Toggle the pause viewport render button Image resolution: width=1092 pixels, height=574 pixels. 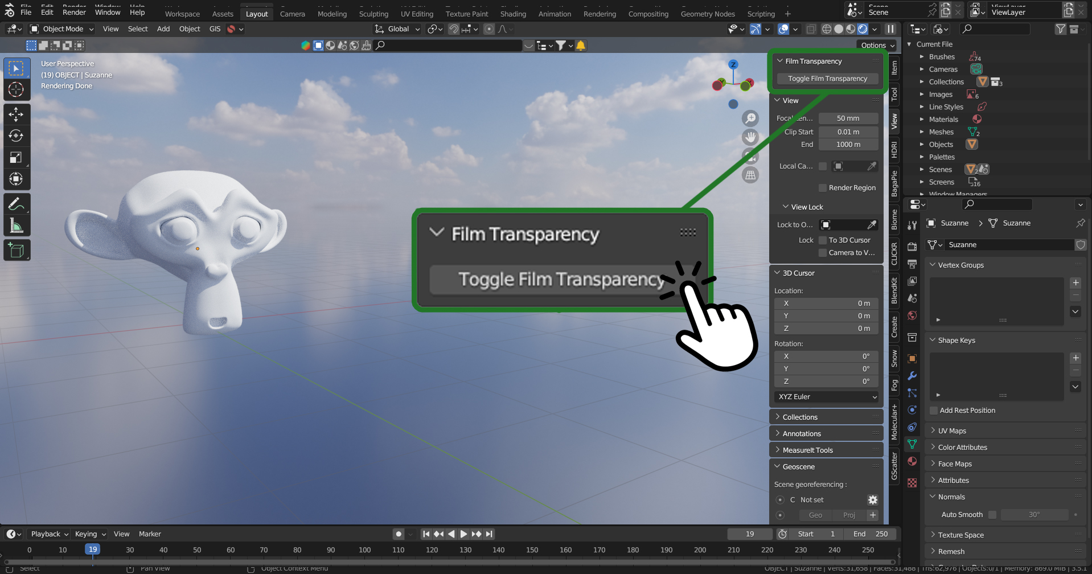tap(890, 29)
